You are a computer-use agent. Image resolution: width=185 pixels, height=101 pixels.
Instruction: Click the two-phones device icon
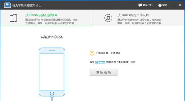[13, 18]
